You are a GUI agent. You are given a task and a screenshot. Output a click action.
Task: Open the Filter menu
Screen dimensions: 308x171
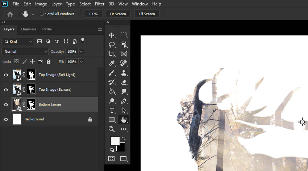pos(100,4)
